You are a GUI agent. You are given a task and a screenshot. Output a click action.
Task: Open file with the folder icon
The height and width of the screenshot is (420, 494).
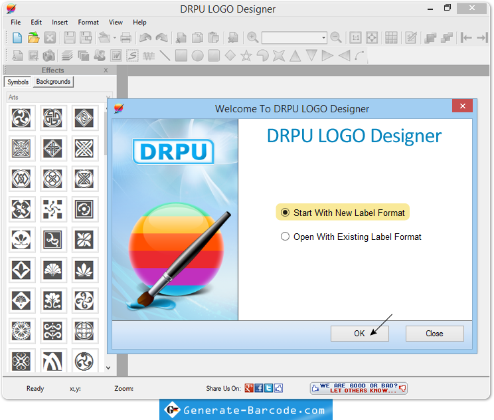point(33,38)
